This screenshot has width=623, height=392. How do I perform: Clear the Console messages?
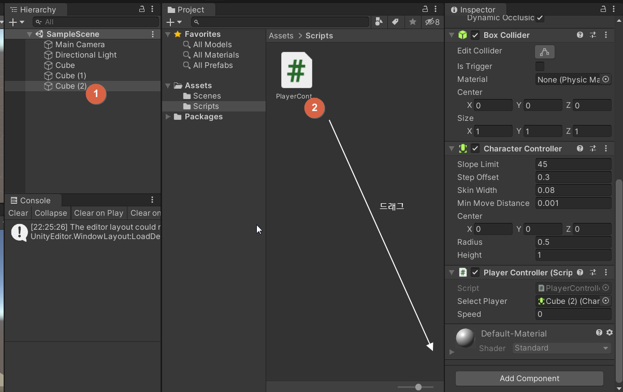(x=18, y=213)
